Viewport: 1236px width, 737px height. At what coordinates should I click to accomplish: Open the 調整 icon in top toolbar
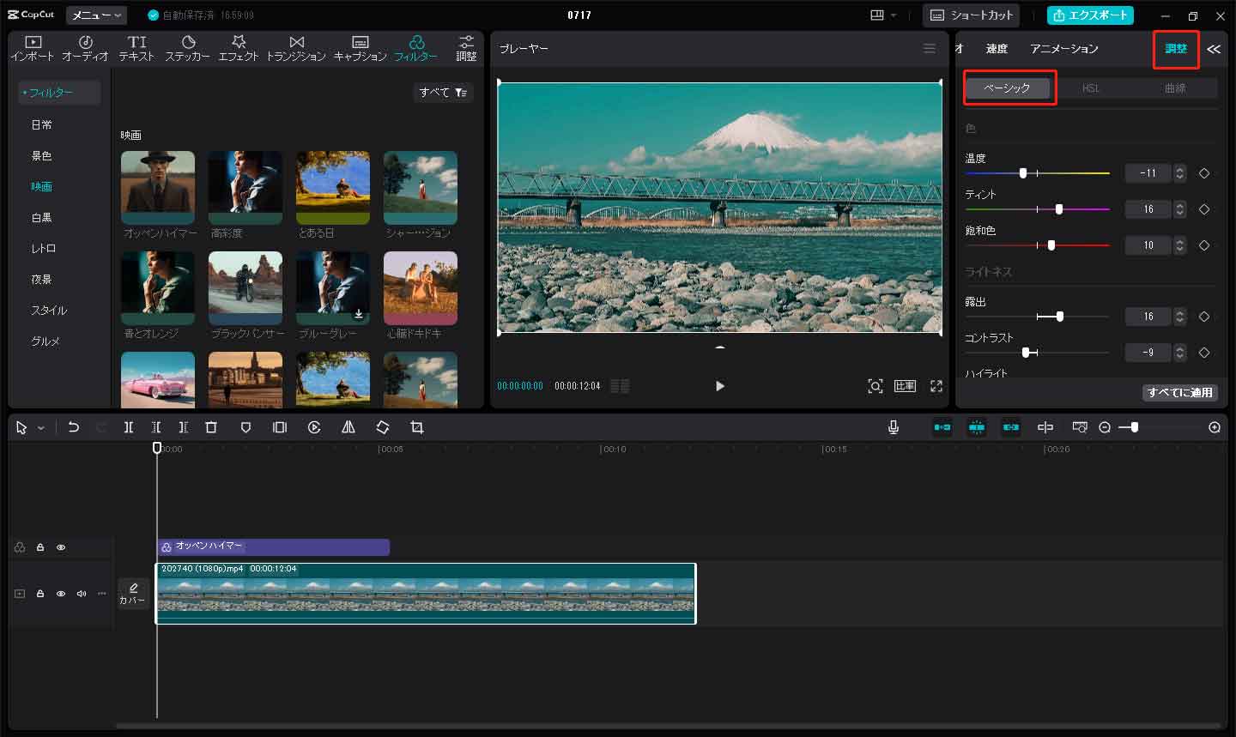click(466, 48)
